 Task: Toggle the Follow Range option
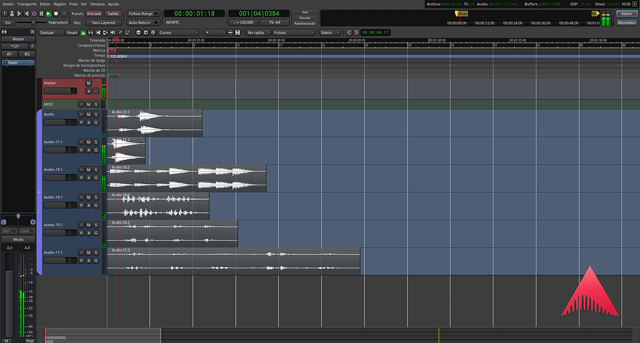[x=143, y=13]
